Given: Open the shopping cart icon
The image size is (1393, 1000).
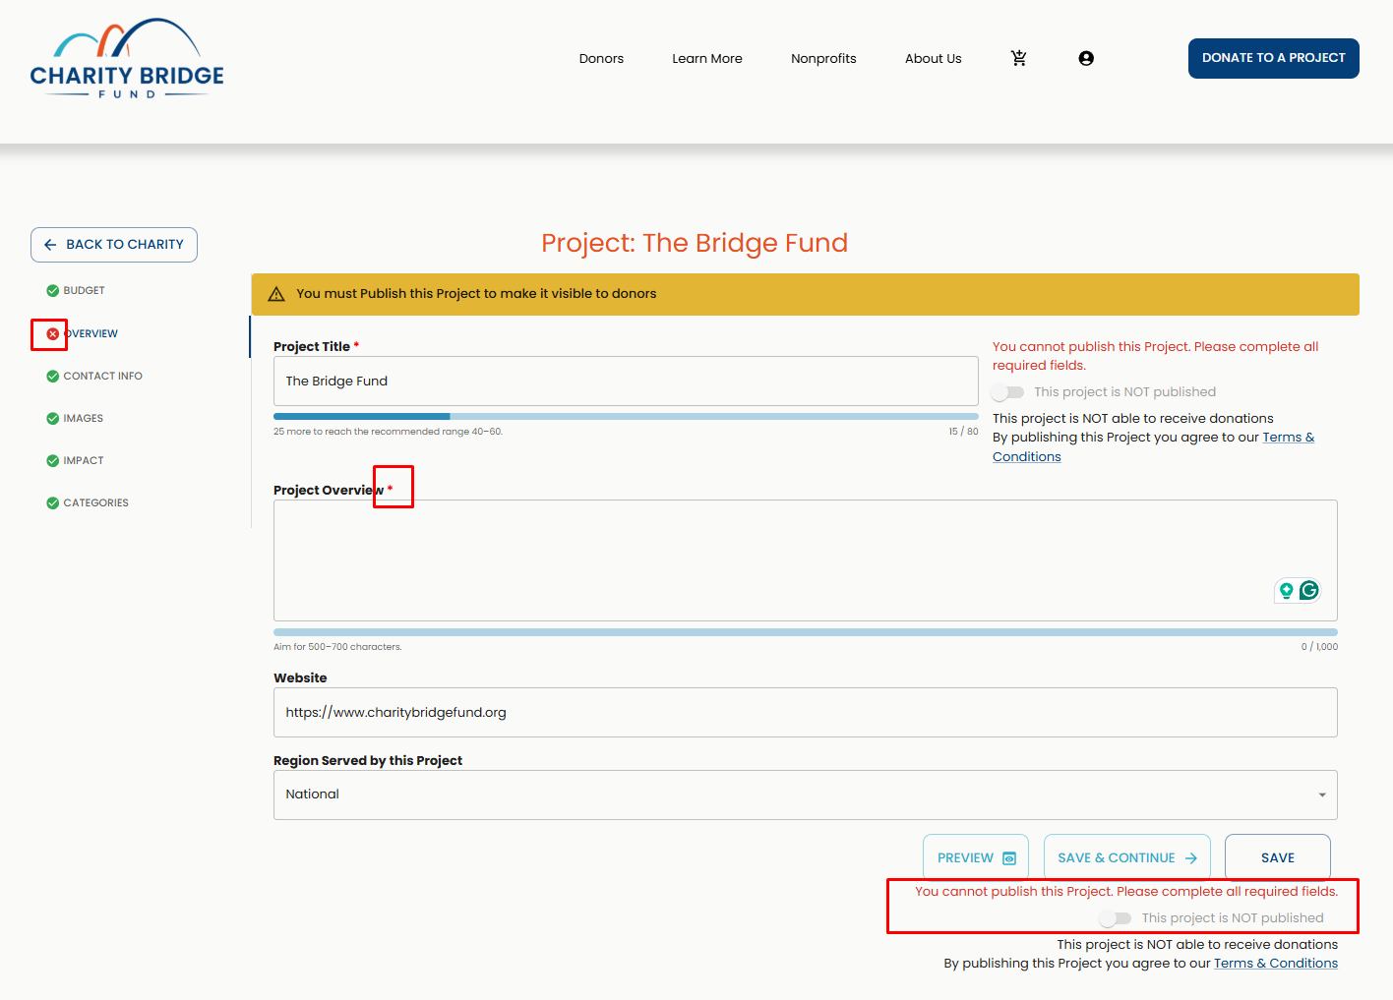Looking at the screenshot, I should 1019,58.
